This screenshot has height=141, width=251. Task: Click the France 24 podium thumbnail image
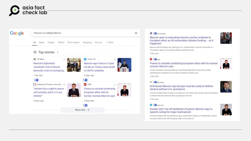[124, 65]
